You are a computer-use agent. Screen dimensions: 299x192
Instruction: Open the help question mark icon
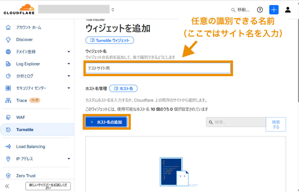click(x=260, y=10)
